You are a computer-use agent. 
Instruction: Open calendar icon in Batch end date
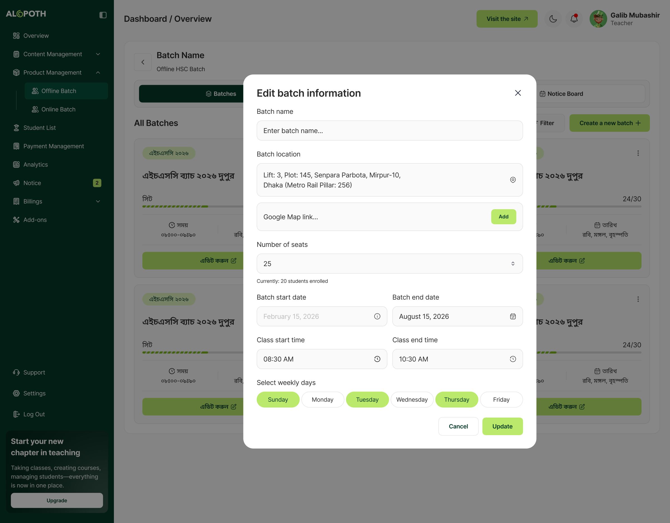pos(513,316)
